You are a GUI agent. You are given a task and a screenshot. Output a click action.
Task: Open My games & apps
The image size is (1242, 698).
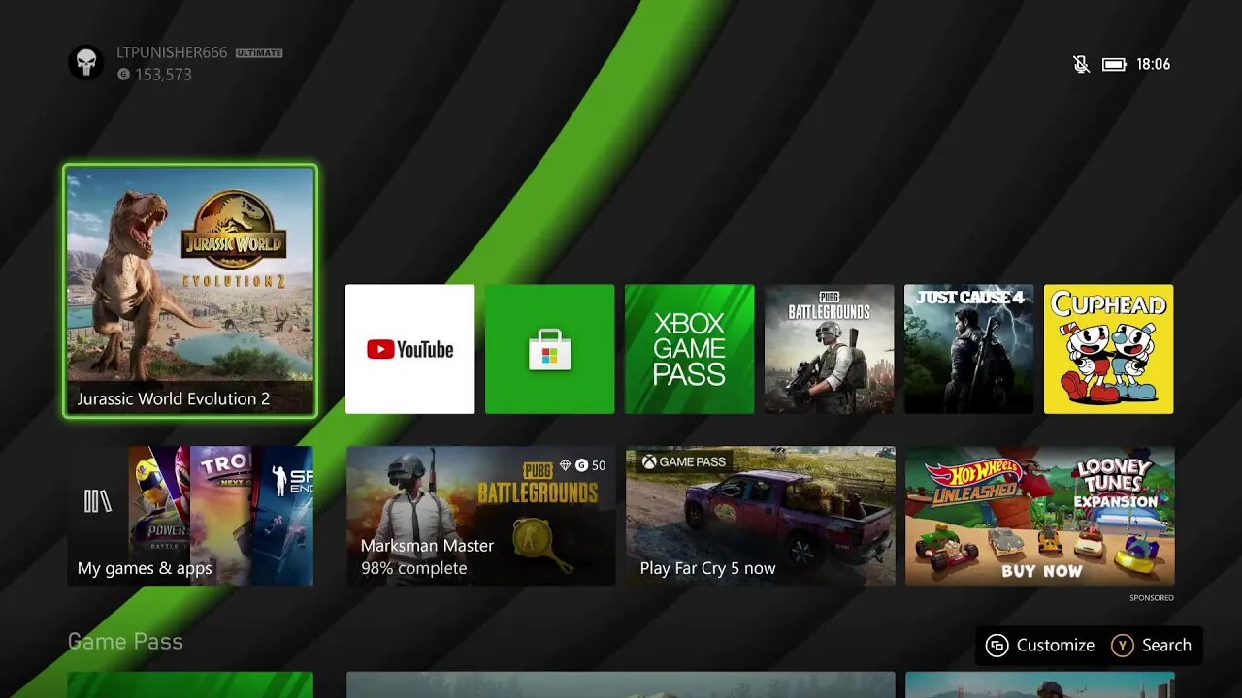[190, 516]
